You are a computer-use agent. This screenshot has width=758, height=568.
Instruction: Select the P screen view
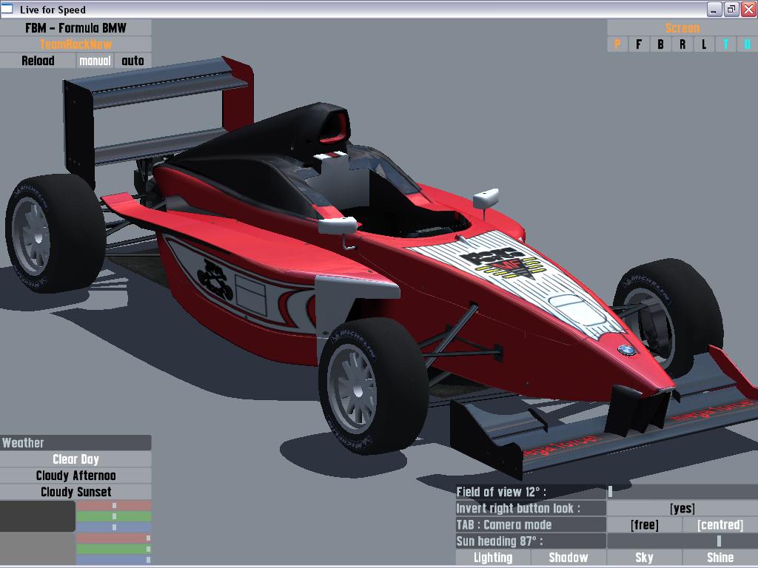click(617, 44)
